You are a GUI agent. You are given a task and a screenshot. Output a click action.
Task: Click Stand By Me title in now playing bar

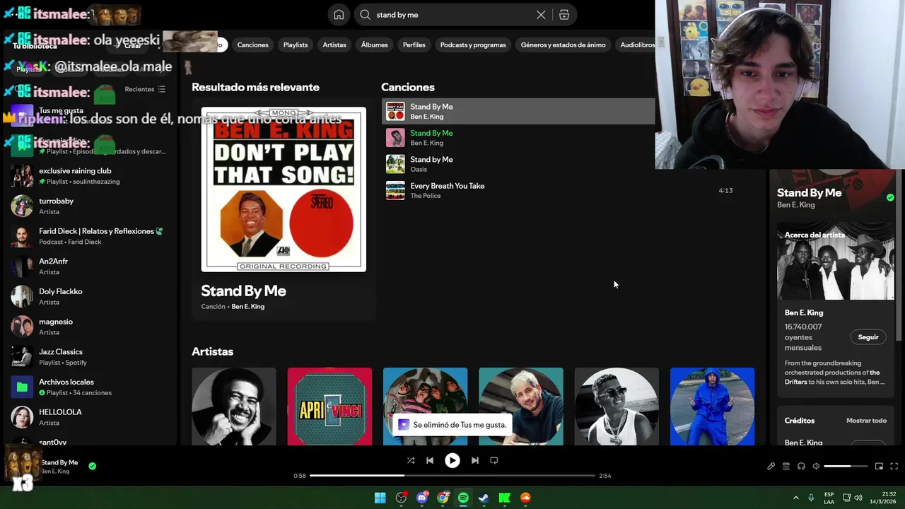[x=59, y=462]
